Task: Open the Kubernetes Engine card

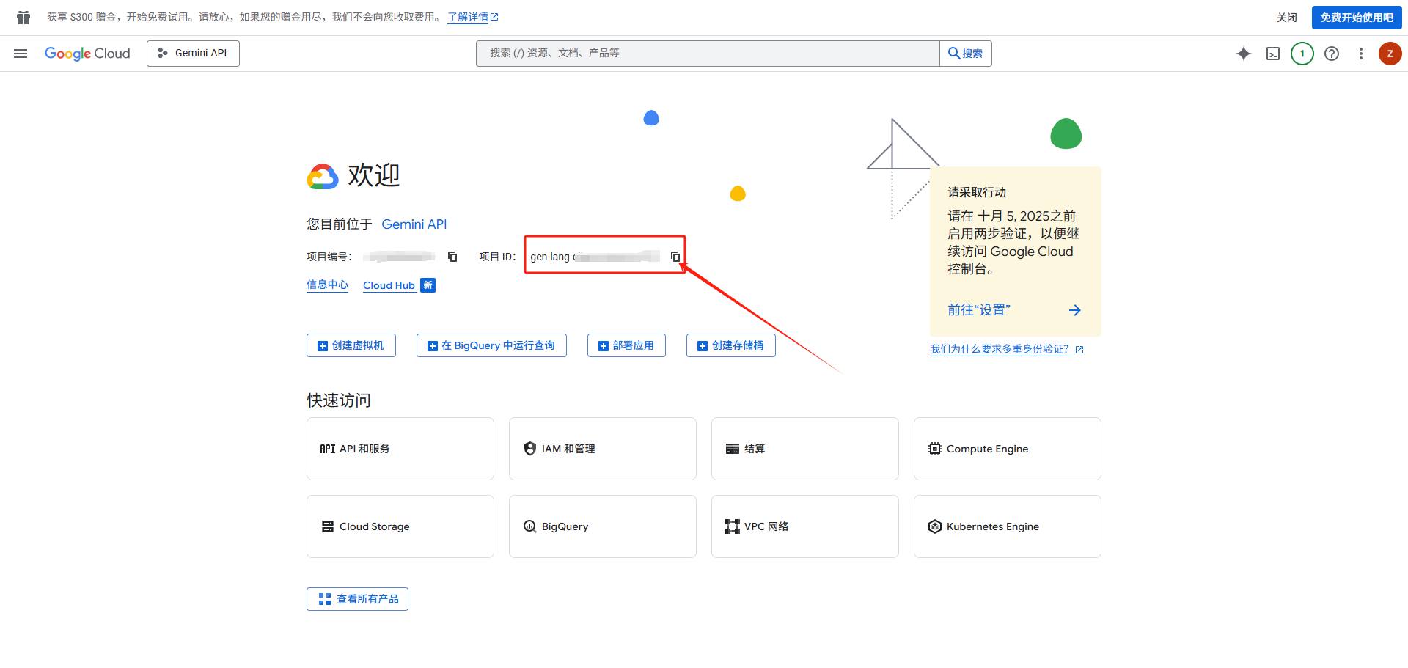Action: coord(1007,526)
